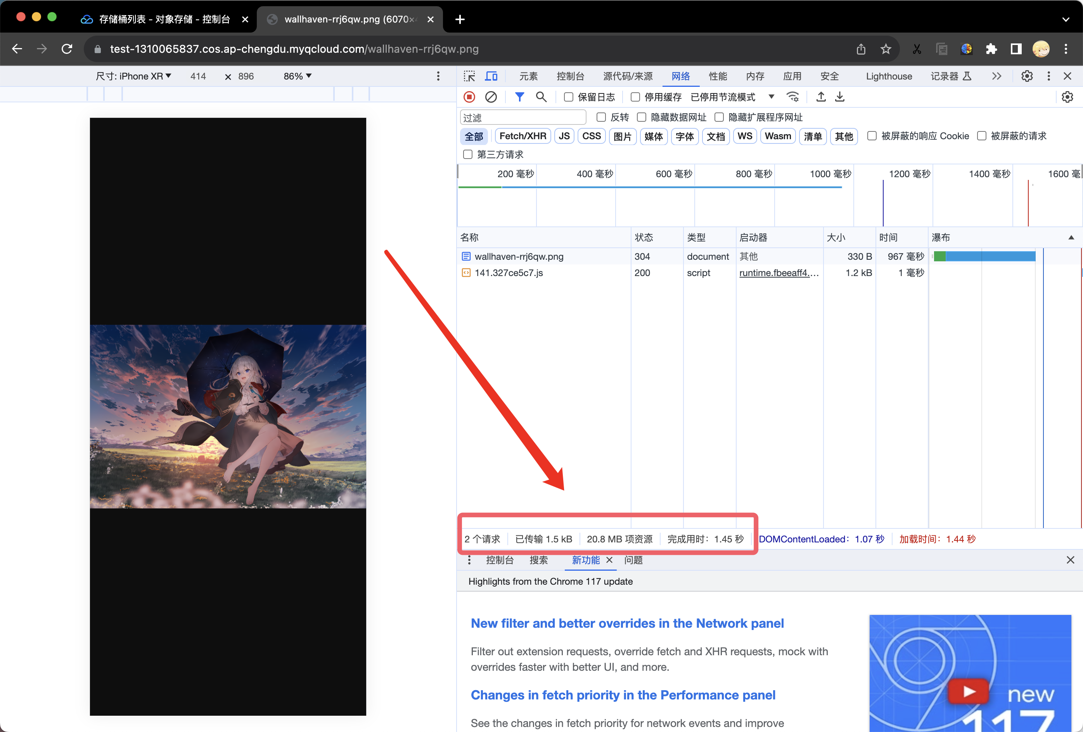Open the profile avatar menu
1083x732 pixels.
pyautogui.click(x=1041, y=49)
